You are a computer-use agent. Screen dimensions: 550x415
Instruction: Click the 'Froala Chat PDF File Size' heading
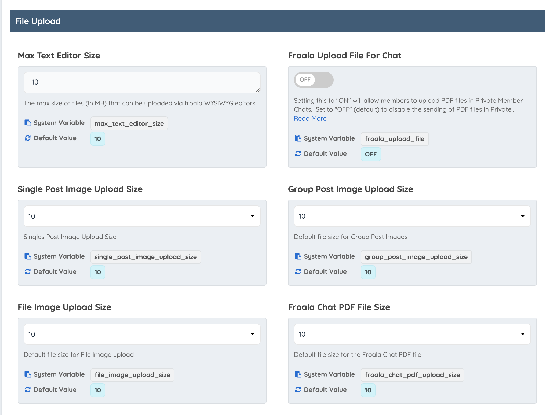[339, 307]
